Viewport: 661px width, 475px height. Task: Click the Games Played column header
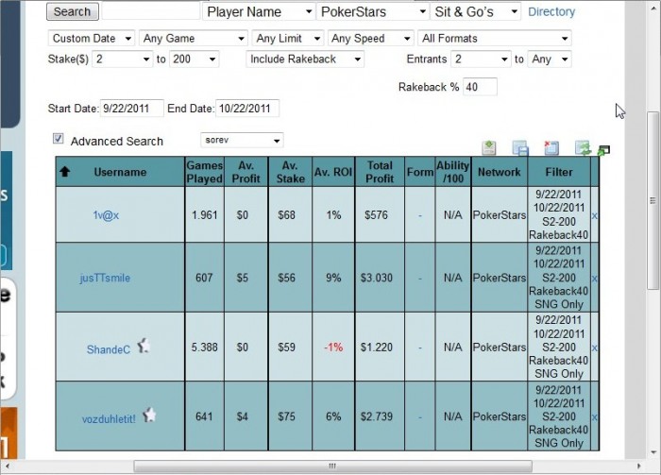coord(205,172)
